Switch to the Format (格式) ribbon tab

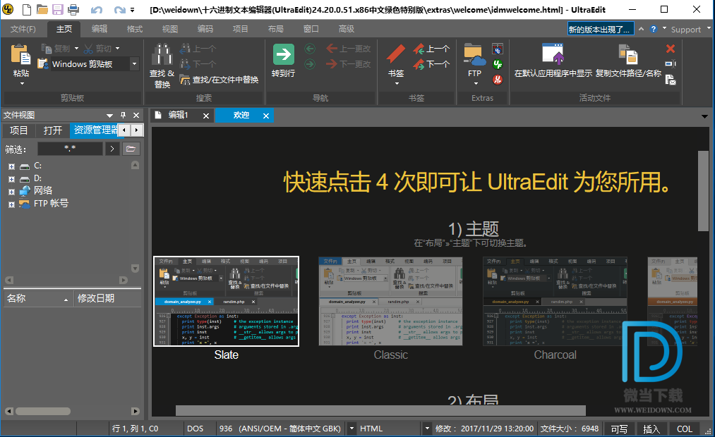(135, 29)
